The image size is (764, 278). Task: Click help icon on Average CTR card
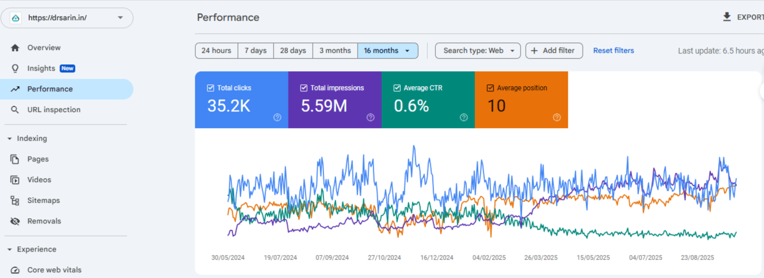point(463,117)
